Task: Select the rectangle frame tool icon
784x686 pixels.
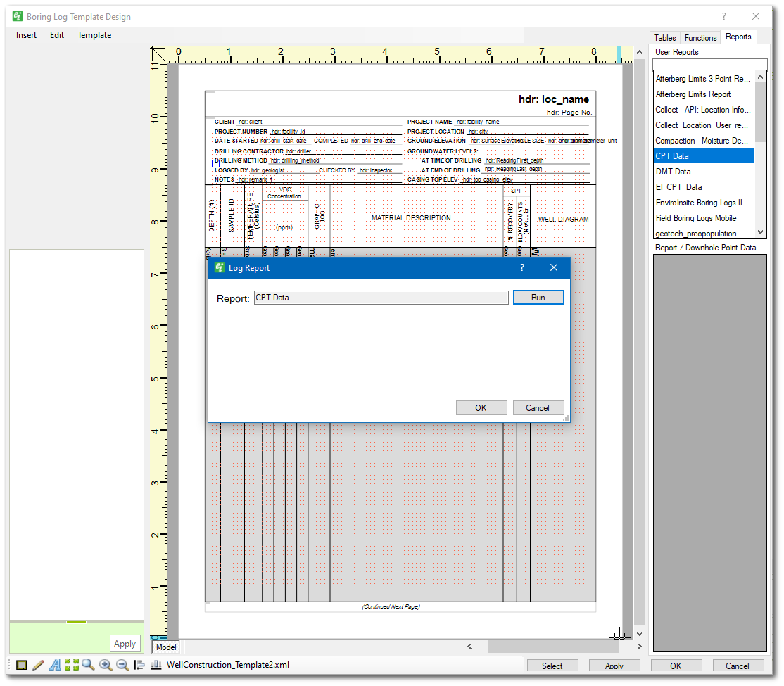Action: pos(22,665)
